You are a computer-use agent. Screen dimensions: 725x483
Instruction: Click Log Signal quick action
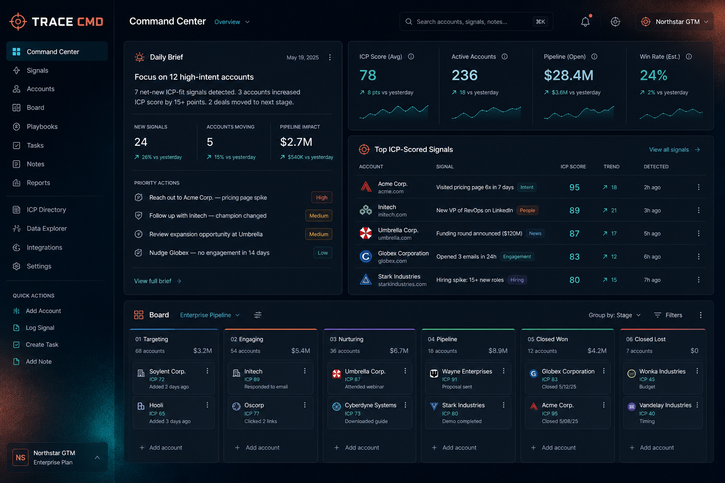(34, 328)
